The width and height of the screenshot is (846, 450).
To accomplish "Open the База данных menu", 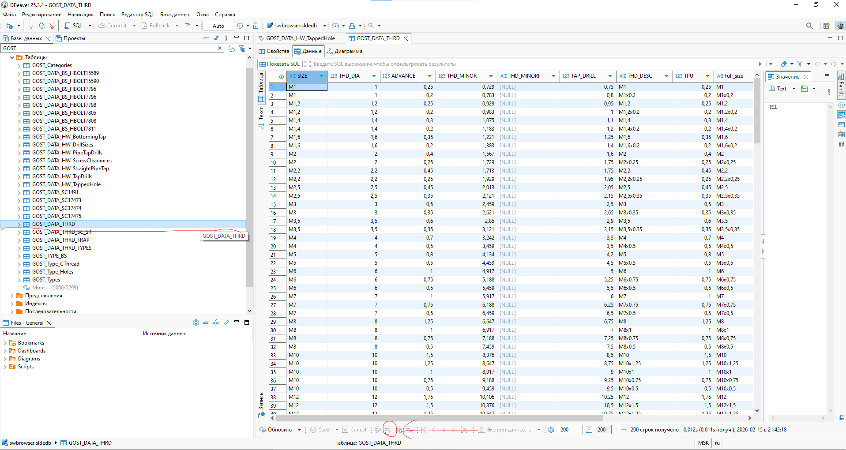I will (175, 15).
